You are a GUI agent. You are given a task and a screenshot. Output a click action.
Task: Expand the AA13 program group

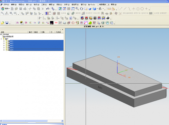[4, 46]
